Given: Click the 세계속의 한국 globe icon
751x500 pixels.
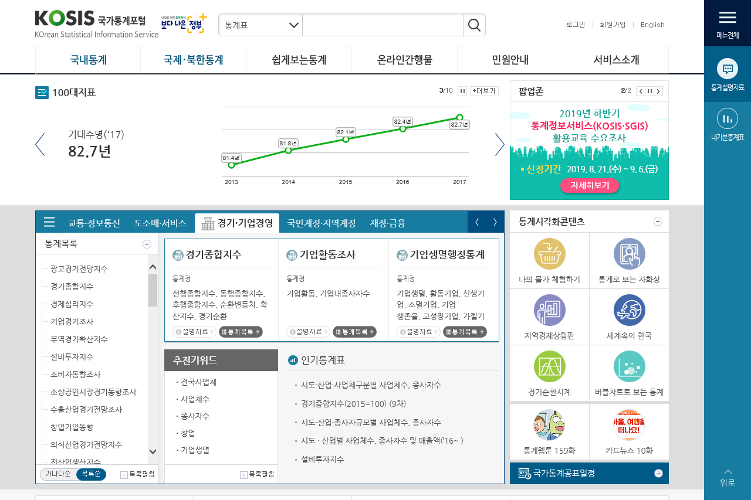Looking at the screenshot, I should [x=629, y=311].
